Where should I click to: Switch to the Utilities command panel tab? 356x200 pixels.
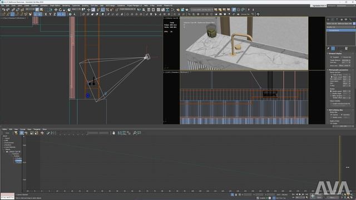coord(350,20)
